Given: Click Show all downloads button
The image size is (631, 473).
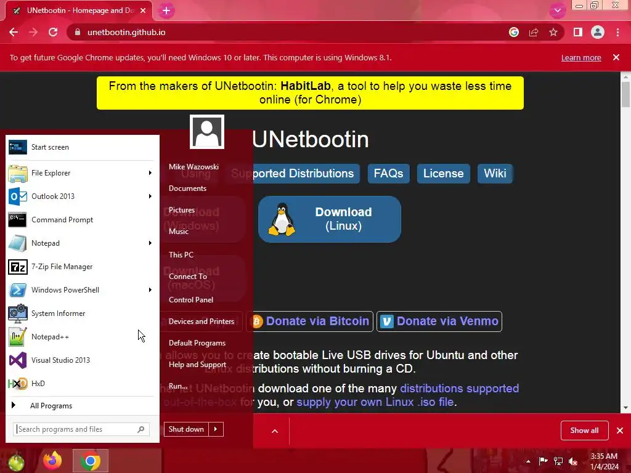Looking at the screenshot, I should point(584,431).
